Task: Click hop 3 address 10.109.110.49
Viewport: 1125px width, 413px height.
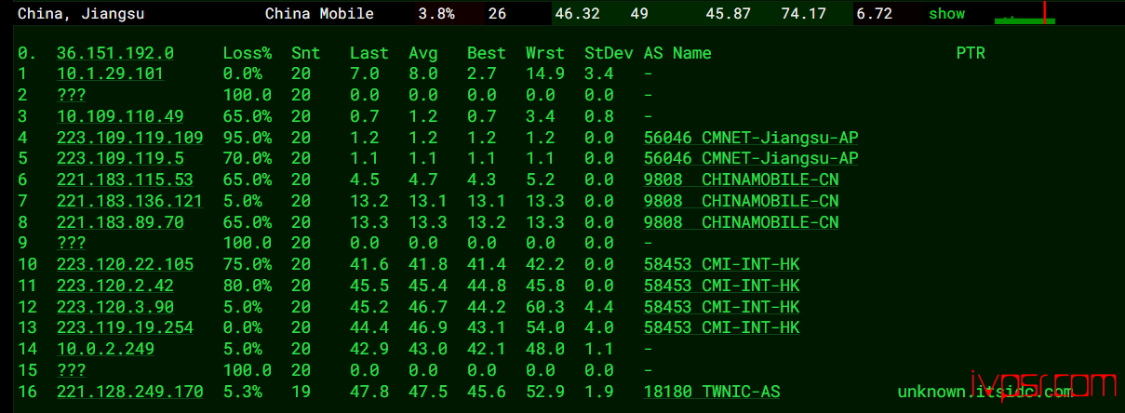Action: coord(120,116)
